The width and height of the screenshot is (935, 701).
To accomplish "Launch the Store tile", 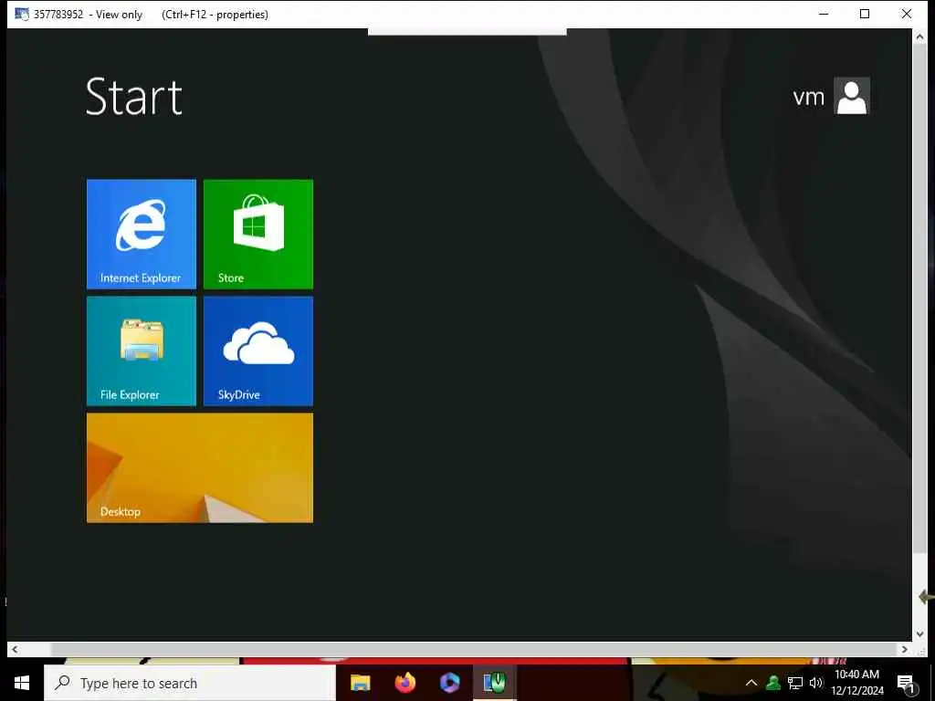I will pos(258,235).
